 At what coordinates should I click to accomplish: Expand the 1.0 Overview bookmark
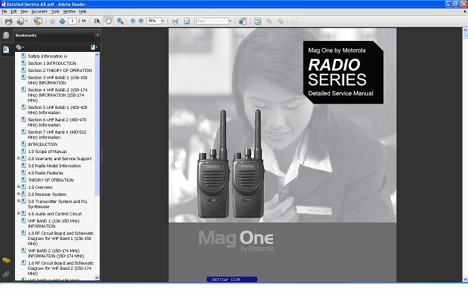[x=18, y=187]
